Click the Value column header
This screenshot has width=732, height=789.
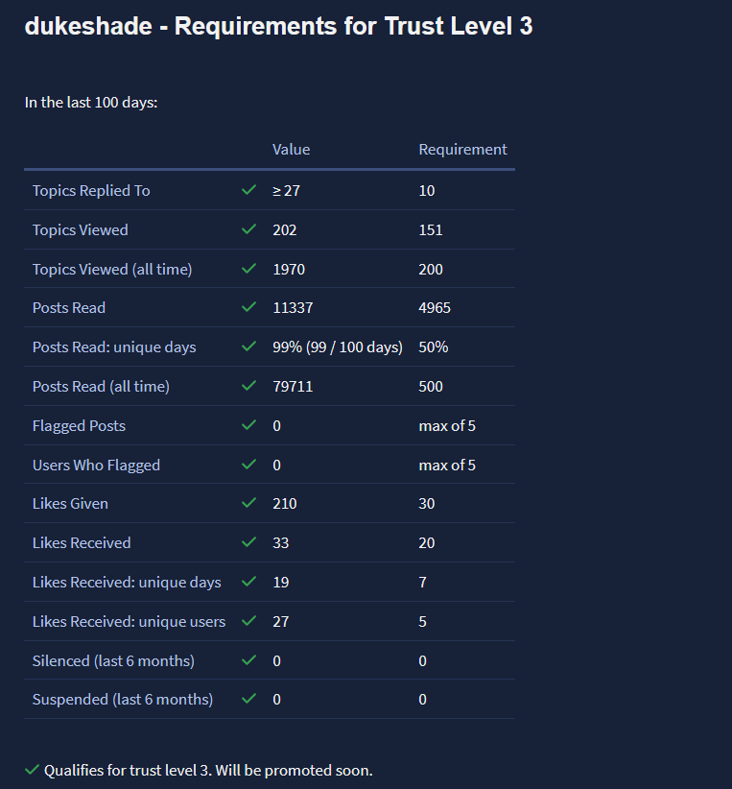(291, 150)
